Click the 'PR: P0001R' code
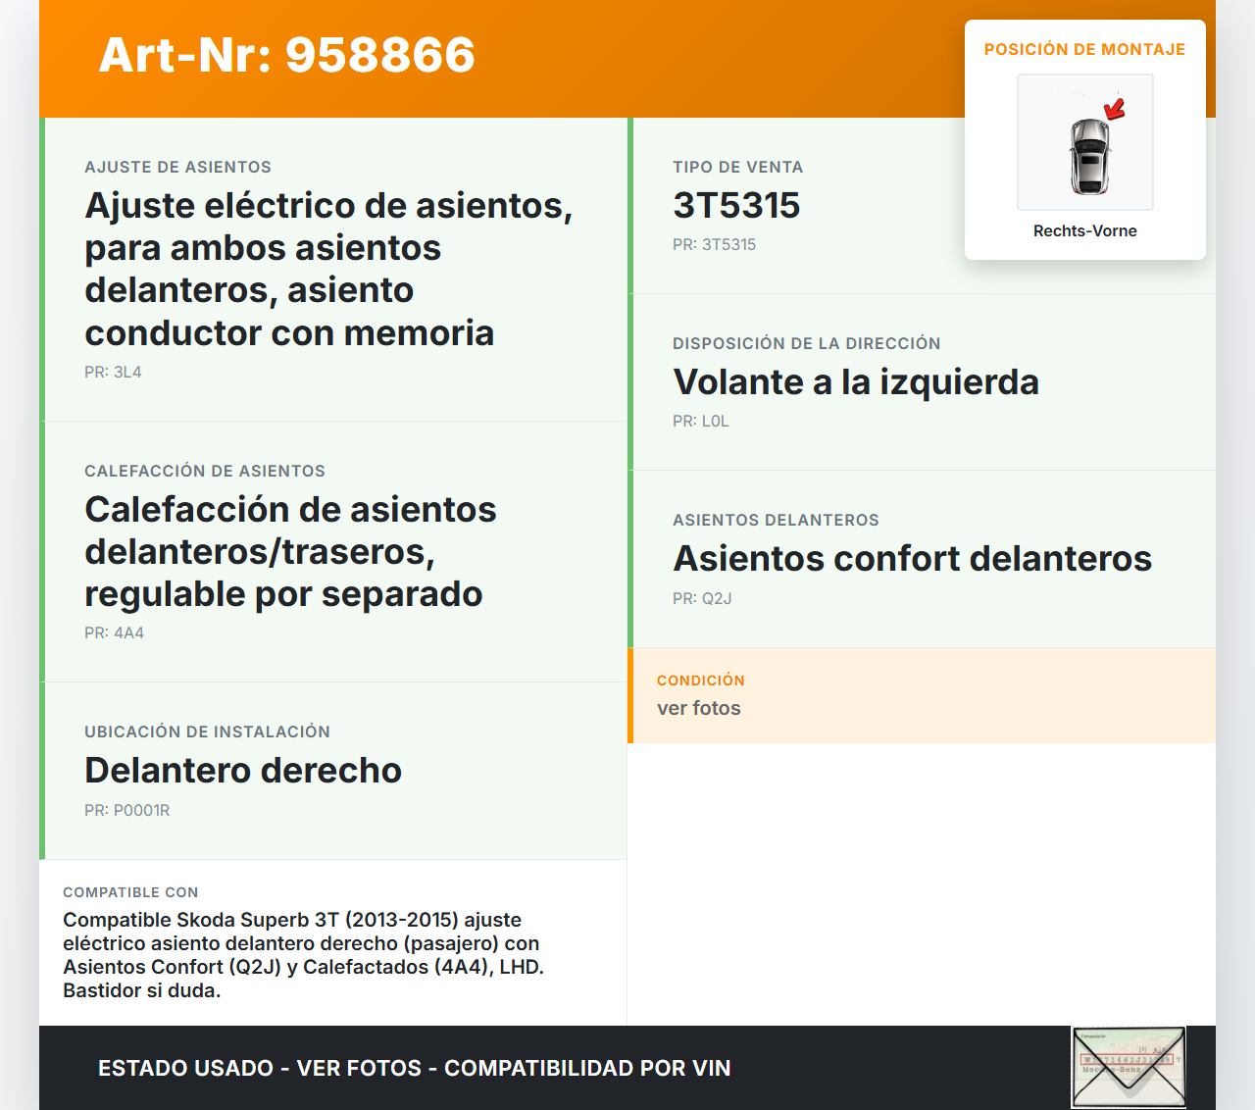The image size is (1255, 1110). [127, 810]
